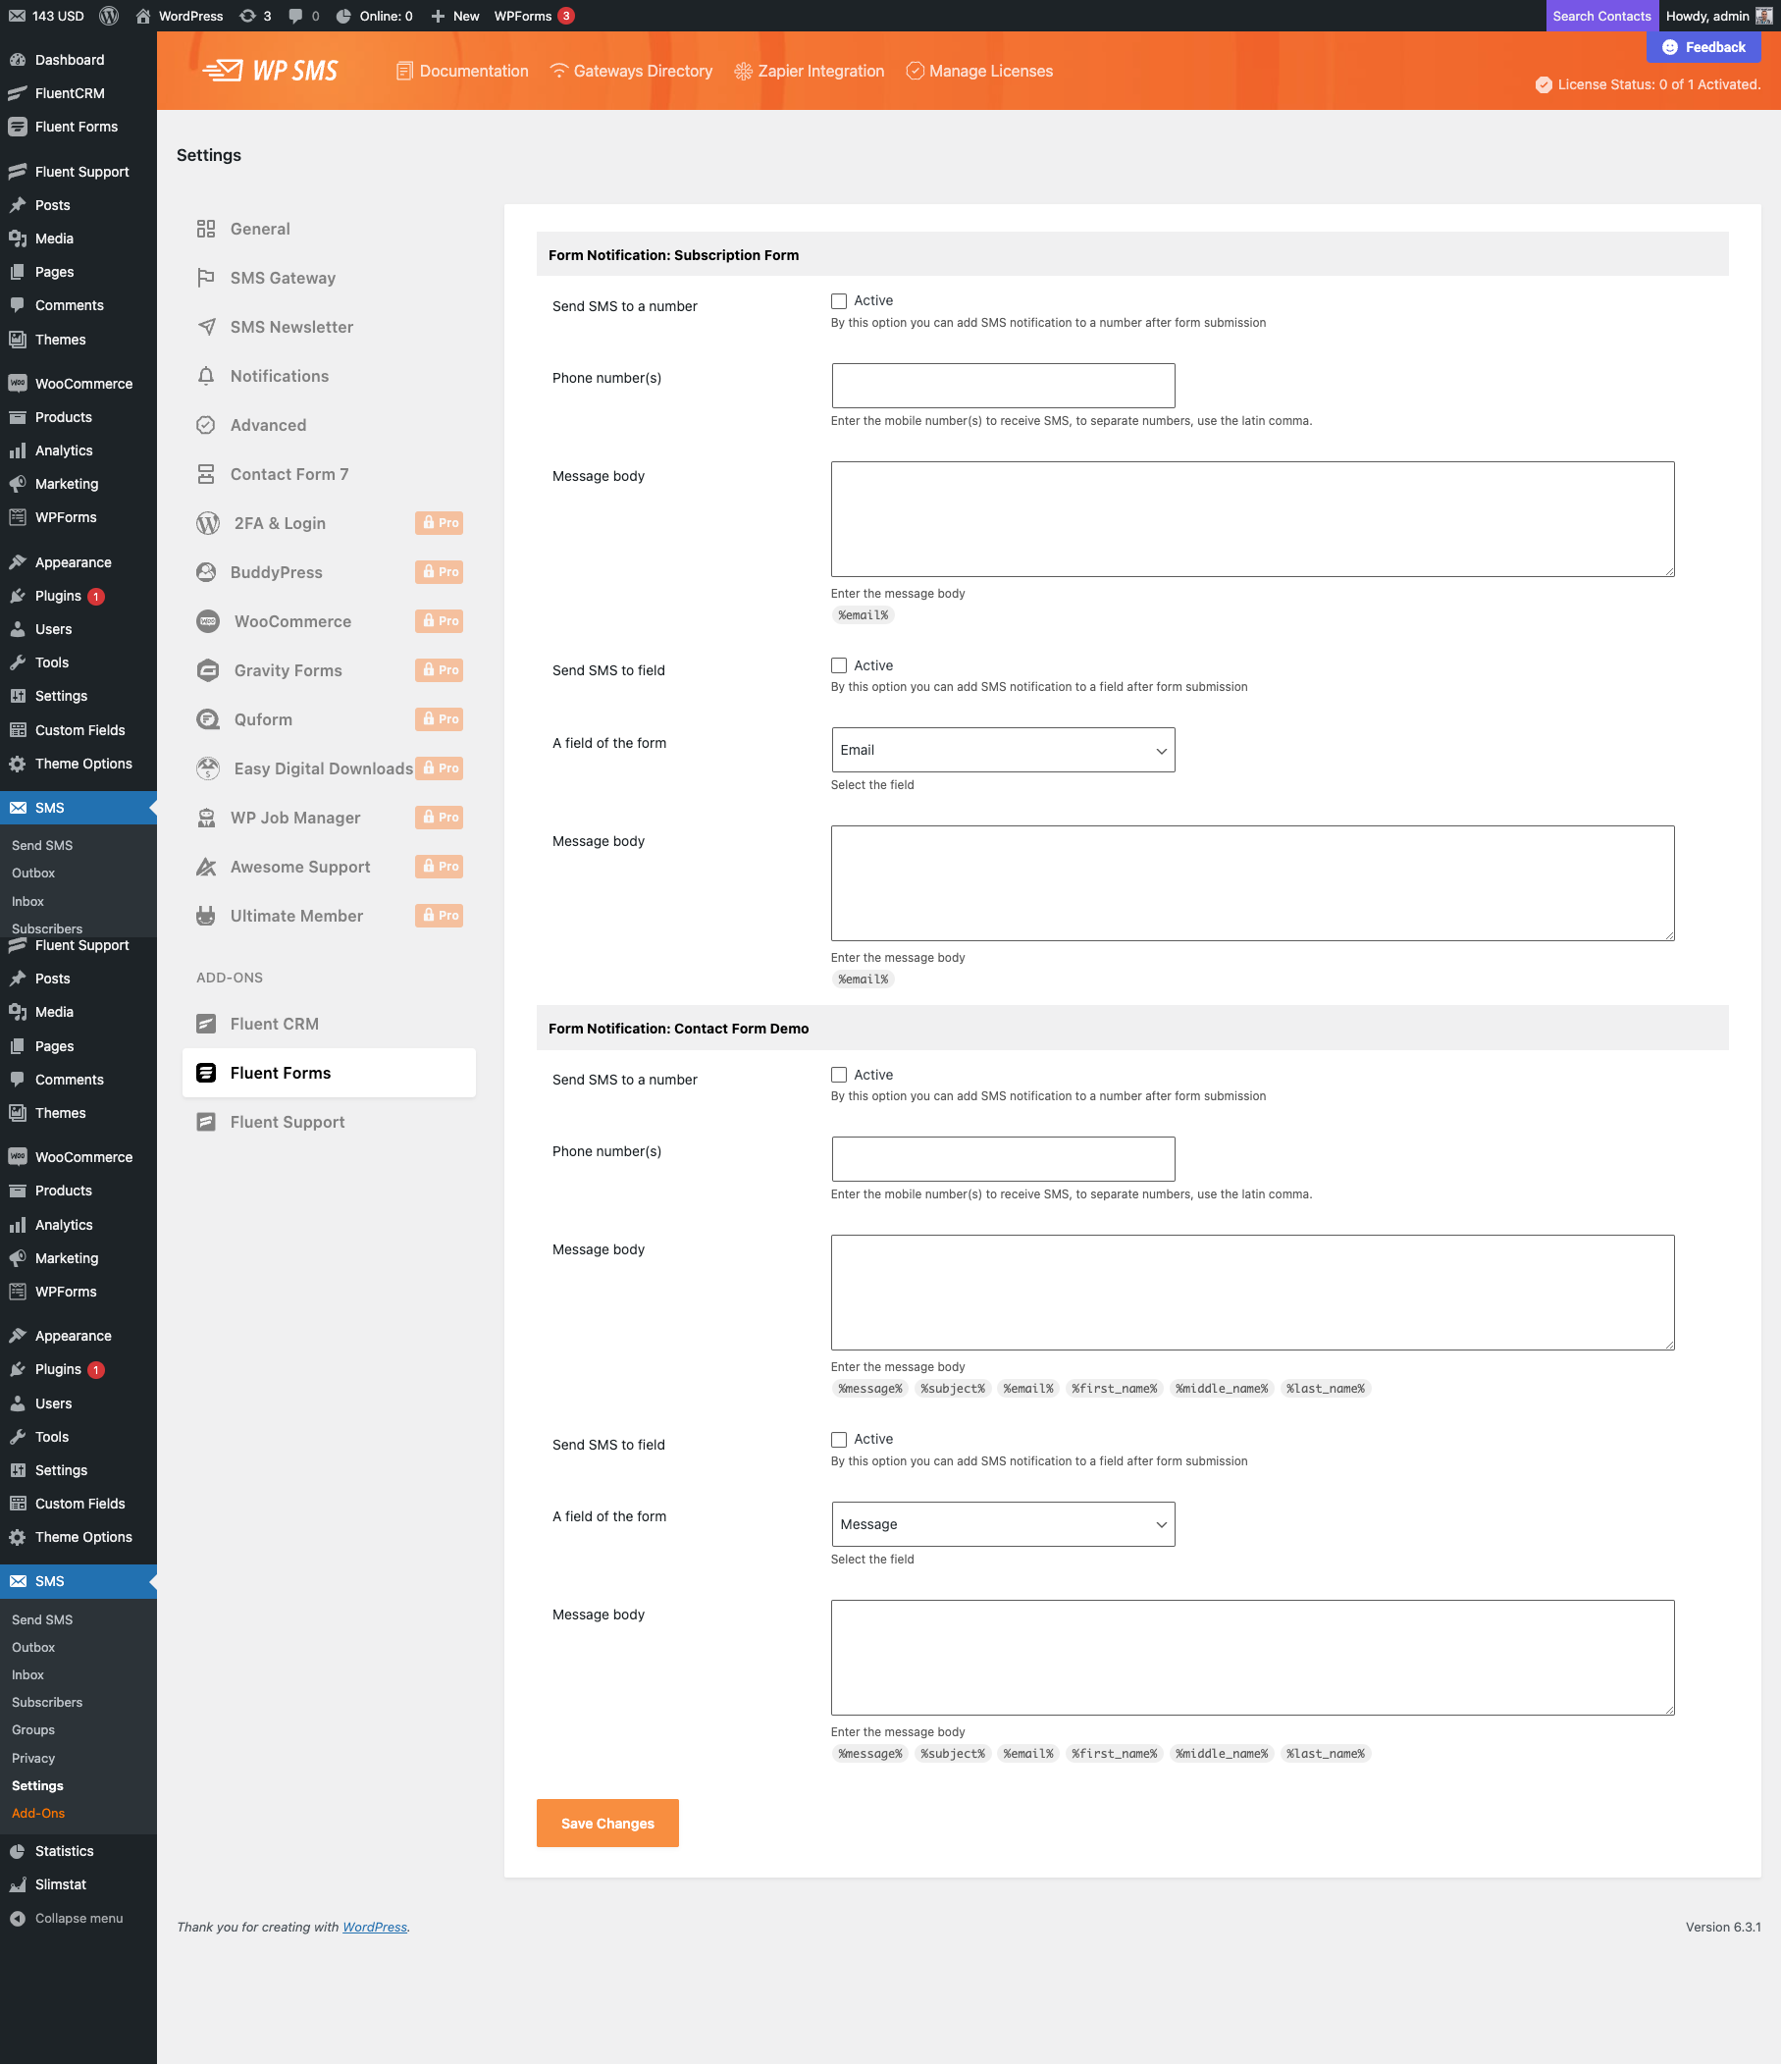Open the orange Add-Ons submenu link
This screenshot has width=1781, height=2065.
(x=38, y=1814)
